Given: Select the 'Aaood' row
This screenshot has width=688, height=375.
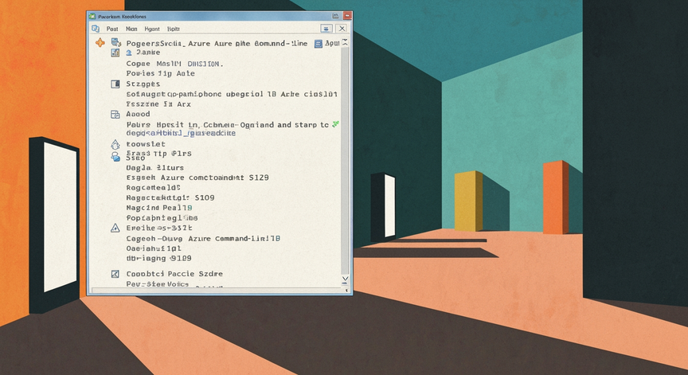Looking at the screenshot, I should 138,114.
